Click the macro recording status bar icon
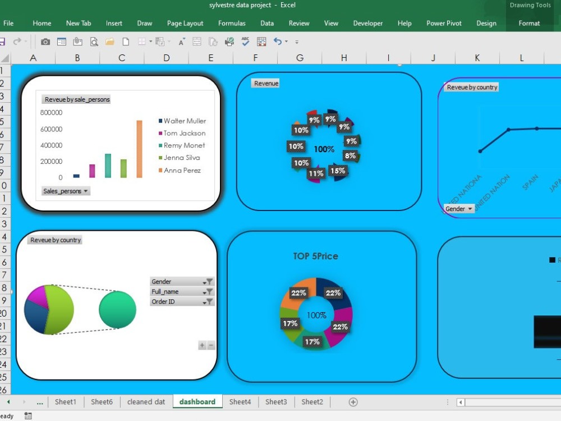The image size is (561, 421). 28,415
